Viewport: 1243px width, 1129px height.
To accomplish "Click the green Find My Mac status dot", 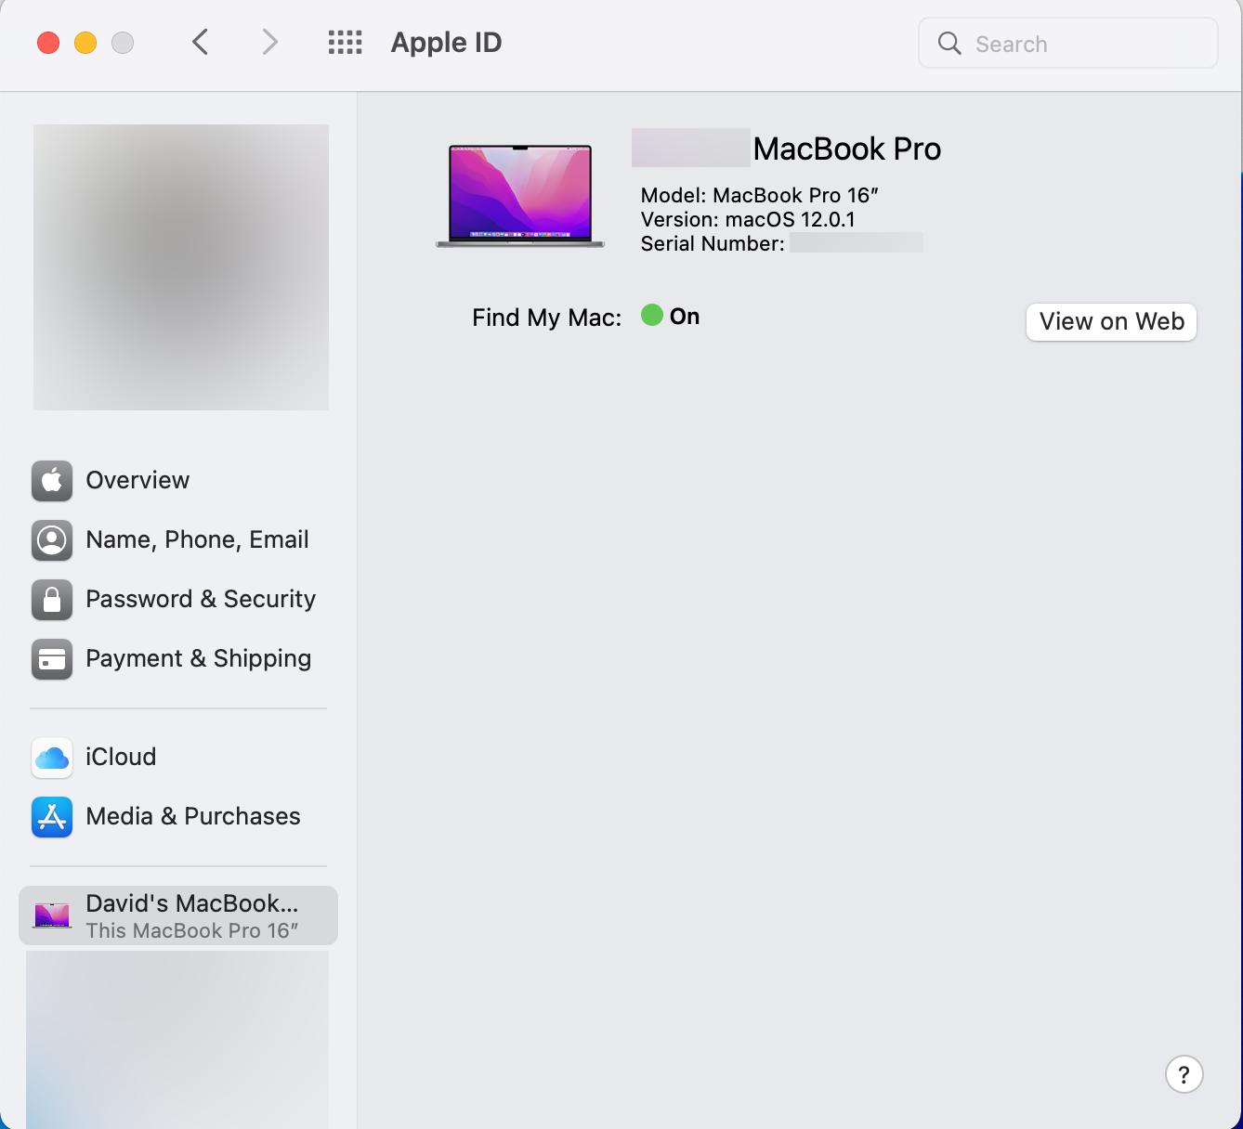I will 652,315.
